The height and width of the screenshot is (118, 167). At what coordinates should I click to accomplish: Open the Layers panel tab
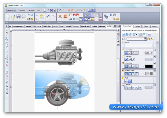tap(155, 26)
